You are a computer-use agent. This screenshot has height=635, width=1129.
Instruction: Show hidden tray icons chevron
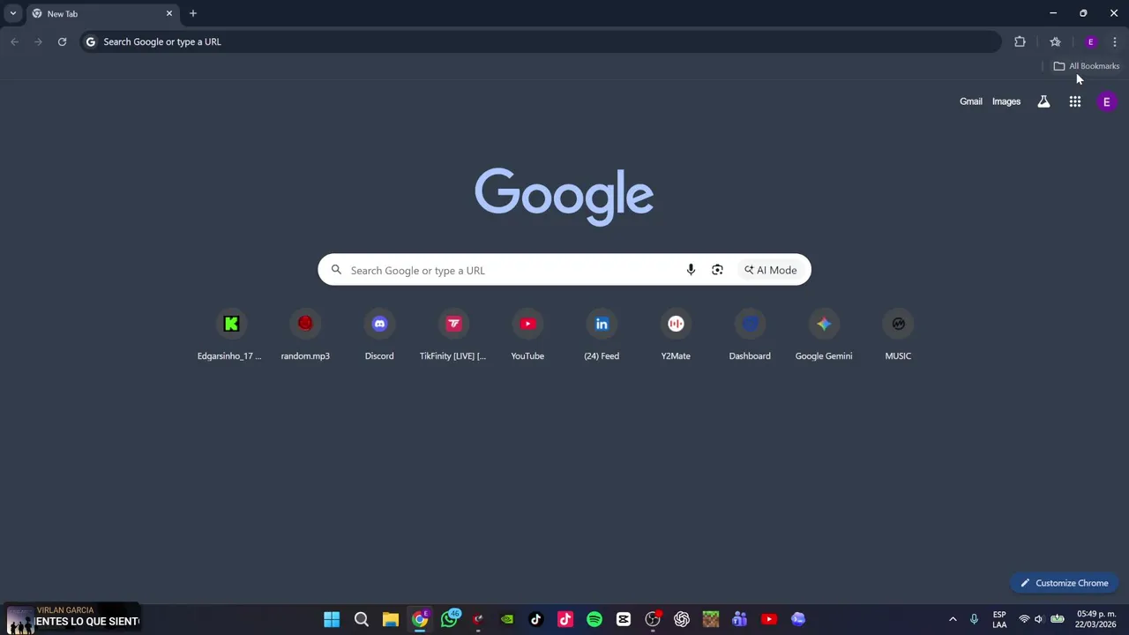point(953,619)
